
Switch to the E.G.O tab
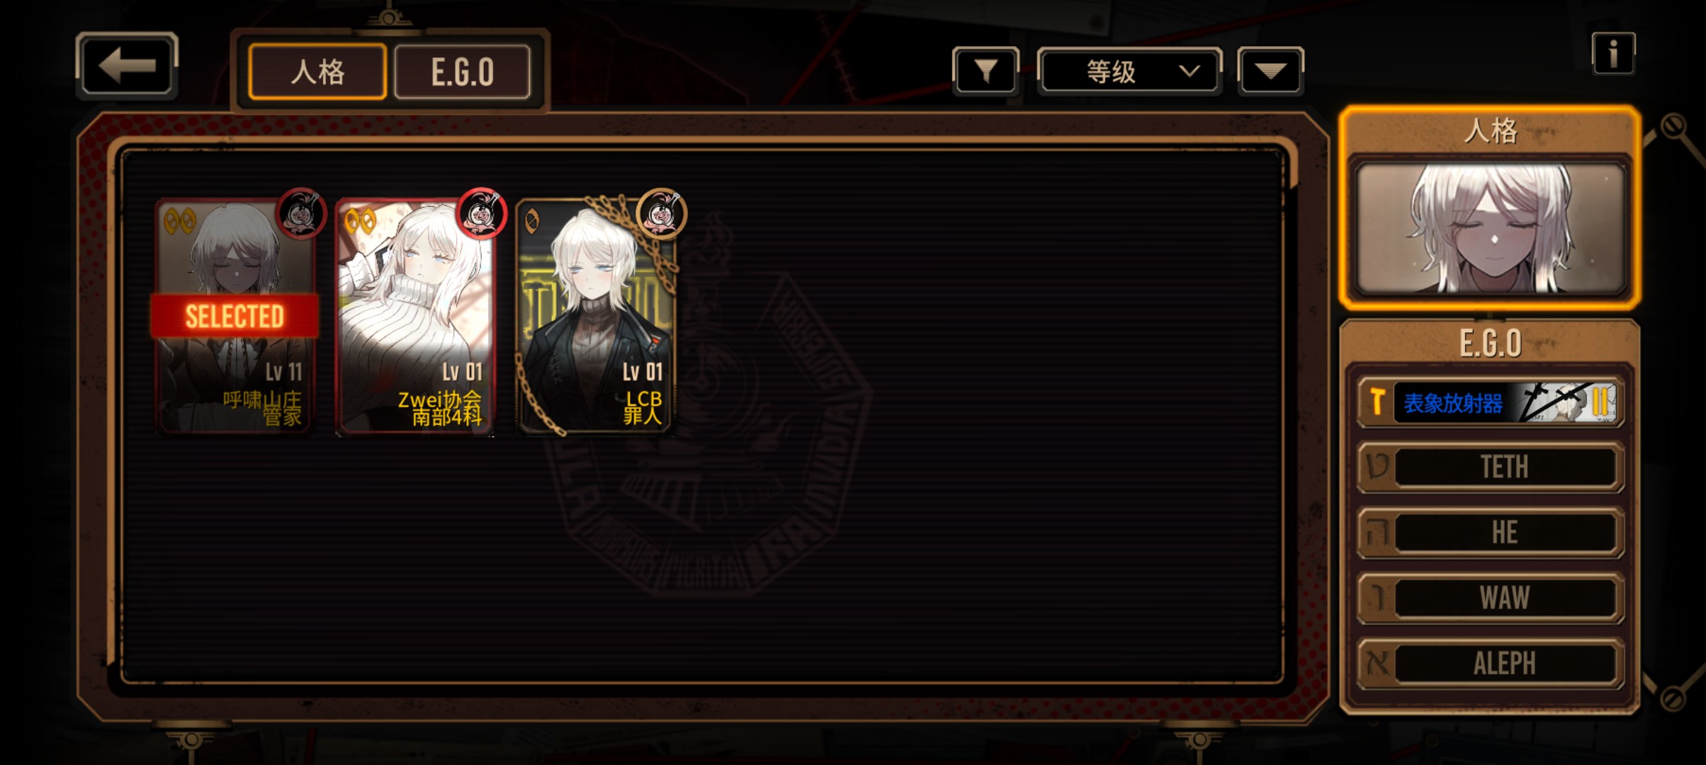click(462, 72)
